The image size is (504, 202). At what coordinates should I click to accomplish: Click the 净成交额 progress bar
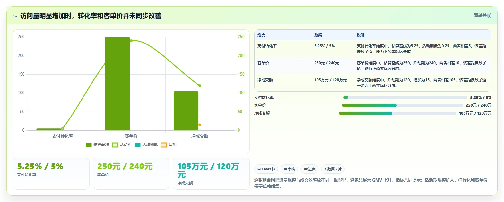[x=397, y=113]
